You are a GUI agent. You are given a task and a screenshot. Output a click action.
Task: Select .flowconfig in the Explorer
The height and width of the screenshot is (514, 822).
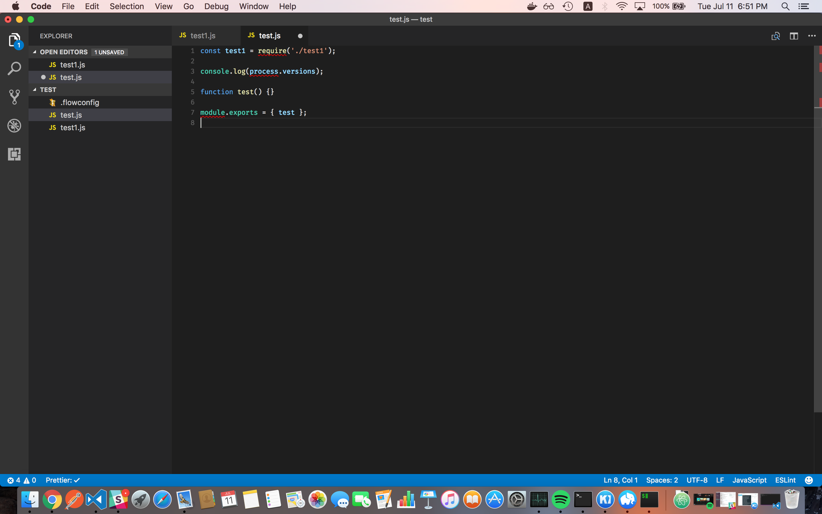point(80,102)
